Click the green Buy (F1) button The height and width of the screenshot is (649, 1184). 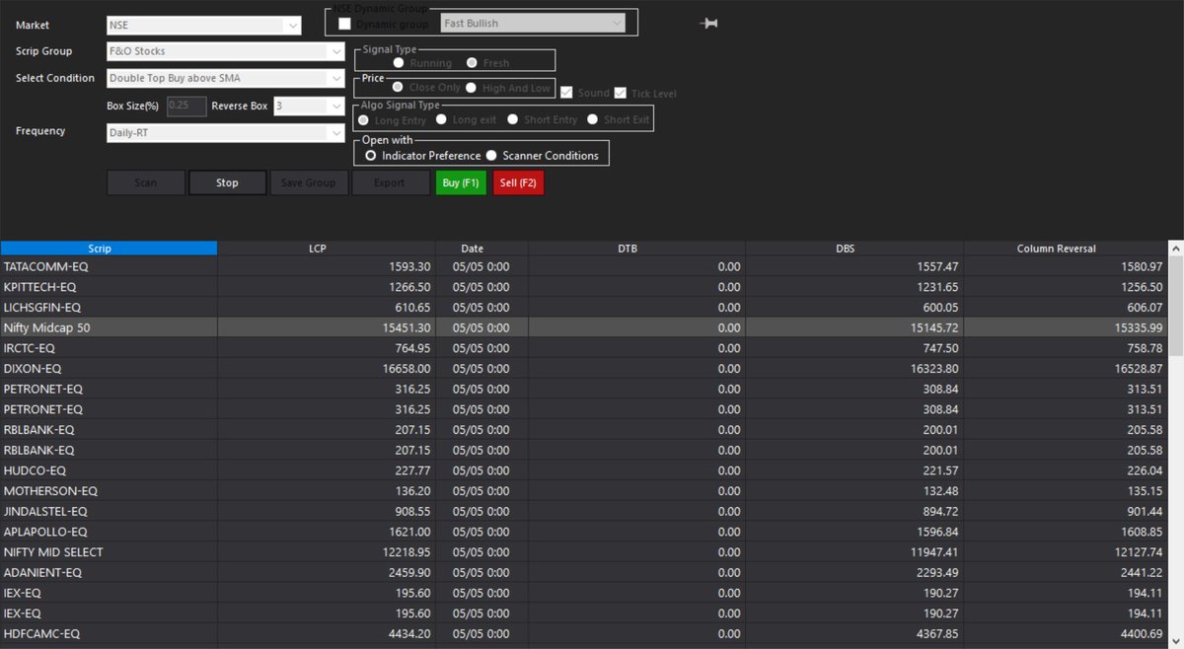461,182
